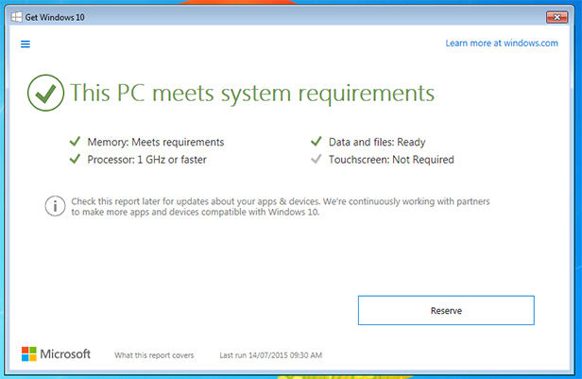582x379 pixels.
Task: Select the text Data and files: Ready
Action: click(x=377, y=142)
